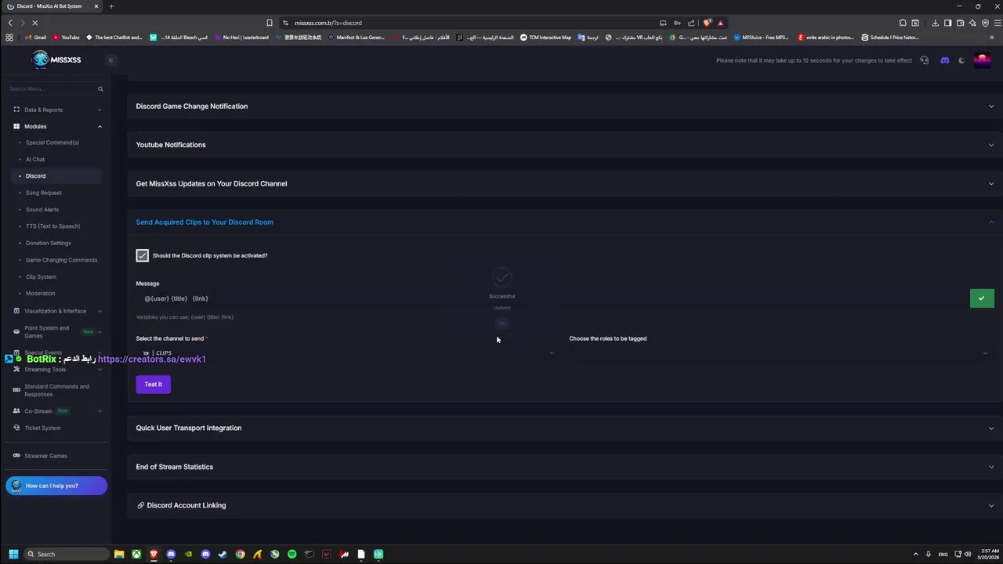Open Brave Leo AI sparkle icon

(972, 23)
